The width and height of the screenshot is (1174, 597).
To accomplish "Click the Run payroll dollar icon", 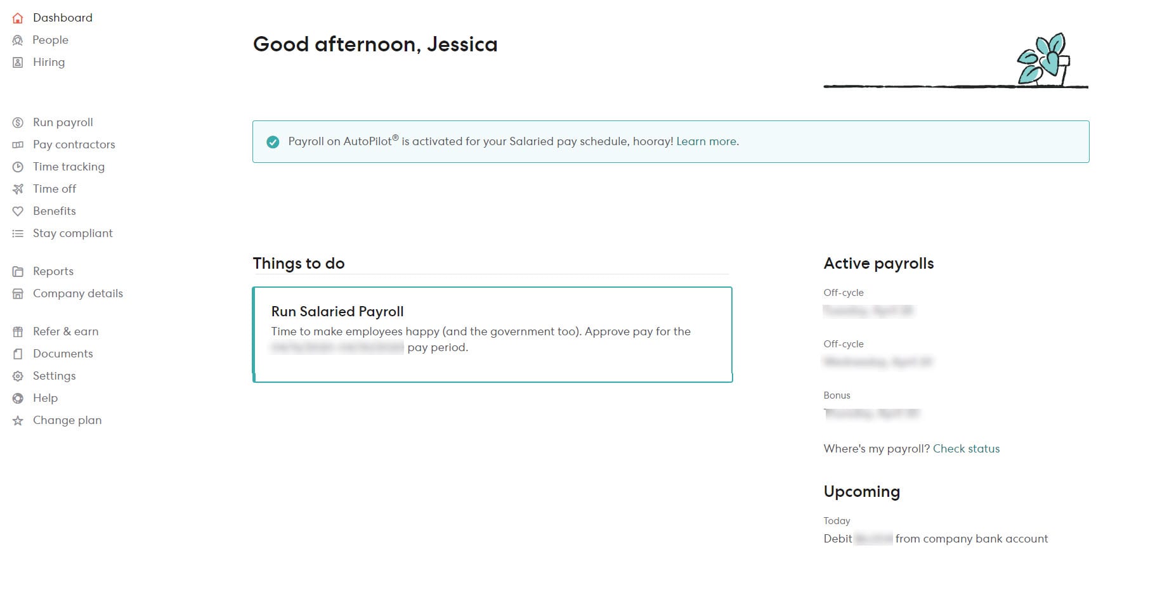I will (x=17, y=122).
